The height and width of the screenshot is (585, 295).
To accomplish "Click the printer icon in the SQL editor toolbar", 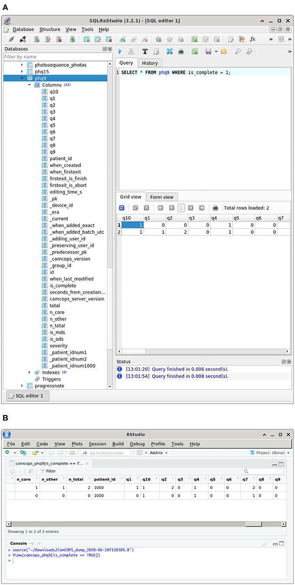I will [181, 52].
